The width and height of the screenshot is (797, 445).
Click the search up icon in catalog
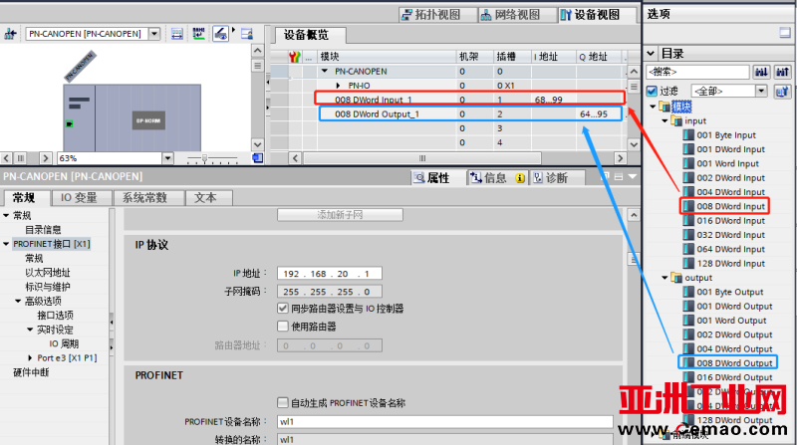(x=782, y=73)
